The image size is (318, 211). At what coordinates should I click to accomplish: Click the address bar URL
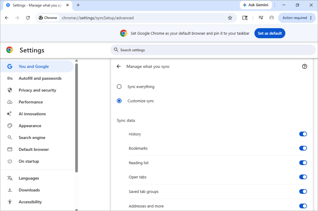[x=98, y=18]
